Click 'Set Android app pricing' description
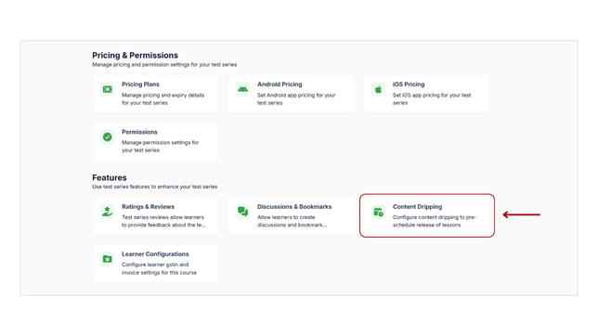 point(296,98)
